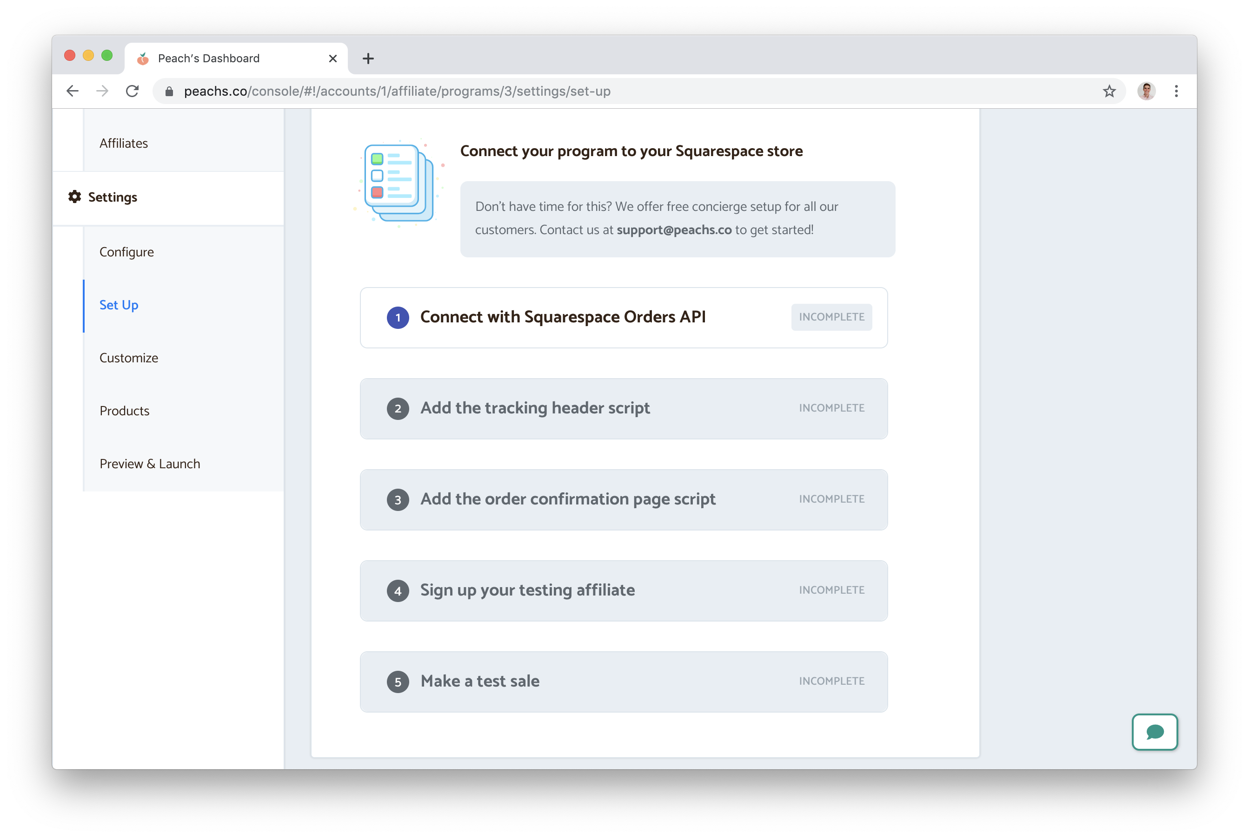Click the user profile avatar

[x=1146, y=92]
